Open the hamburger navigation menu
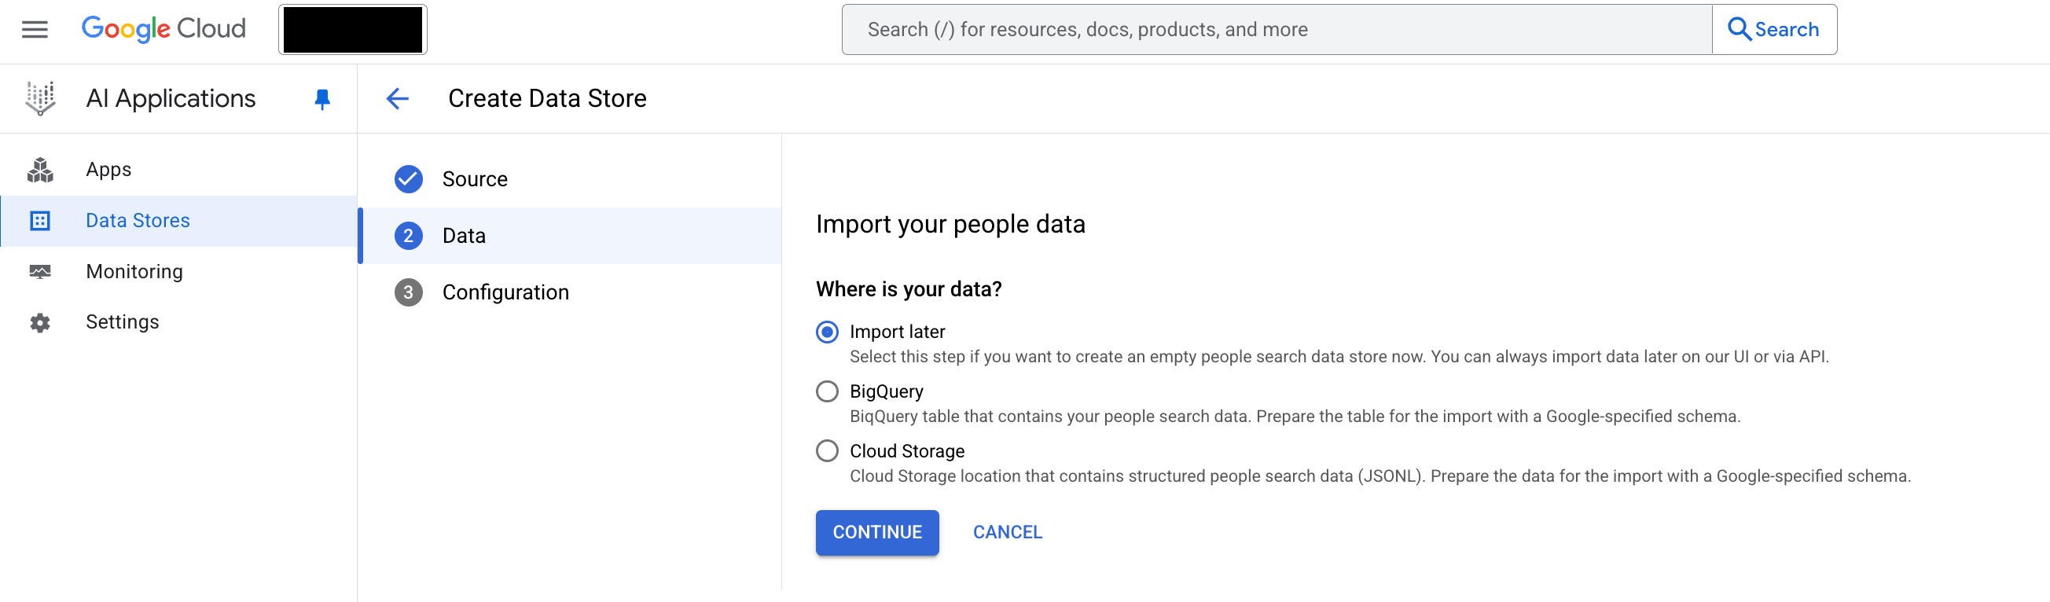The width and height of the screenshot is (2050, 602). point(35,29)
